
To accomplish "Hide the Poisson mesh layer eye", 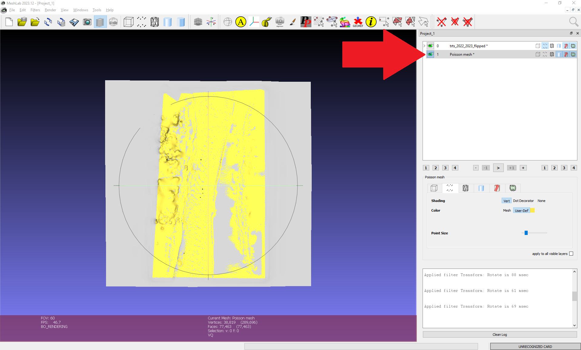I will [x=430, y=54].
